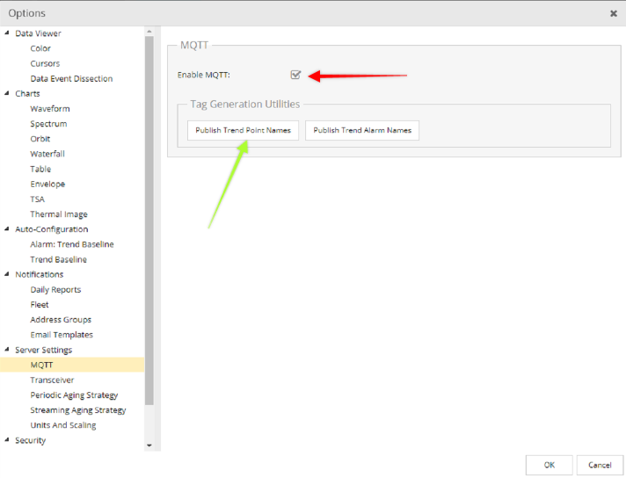Open Address Groups settings
The width and height of the screenshot is (626, 478).
click(x=61, y=320)
